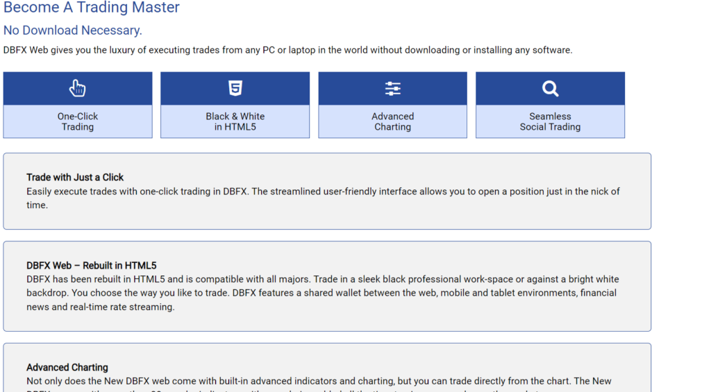
Task: Select the One-Click Trading tab label
Action: [78, 121]
